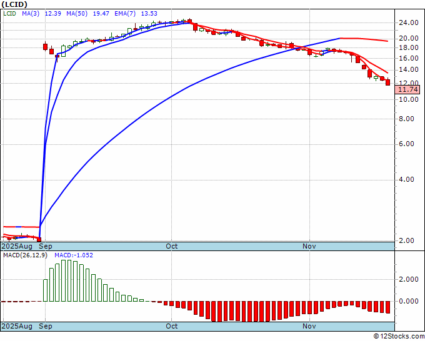Click the Nov label on price chart axis
Viewport: 425px width, 341px height.
[x=309, y=246]
